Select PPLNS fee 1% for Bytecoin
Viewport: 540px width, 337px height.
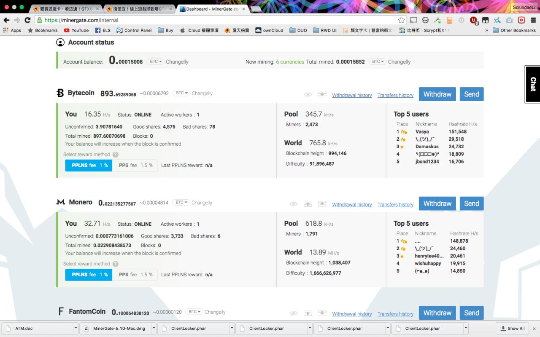[89, 165]
